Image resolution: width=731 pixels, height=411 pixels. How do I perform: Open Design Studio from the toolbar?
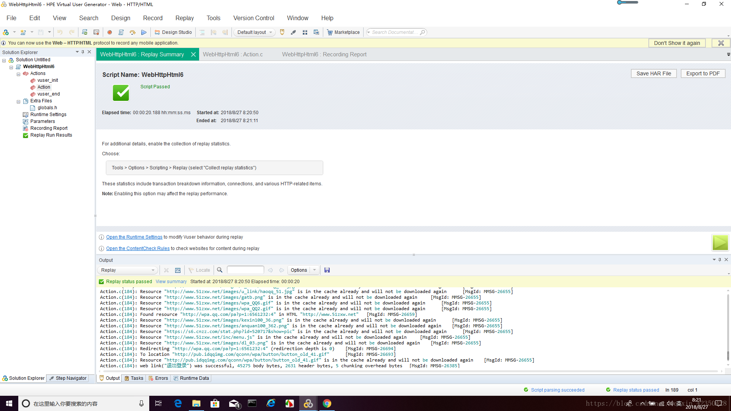173,32
